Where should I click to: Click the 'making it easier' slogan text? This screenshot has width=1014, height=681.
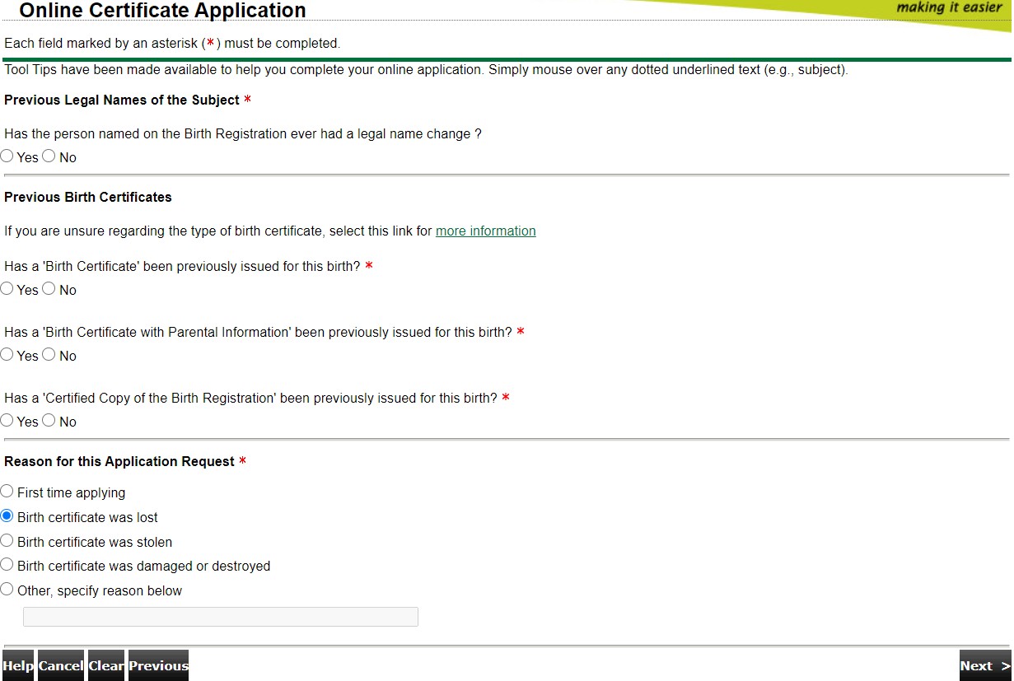coord(949,7)
